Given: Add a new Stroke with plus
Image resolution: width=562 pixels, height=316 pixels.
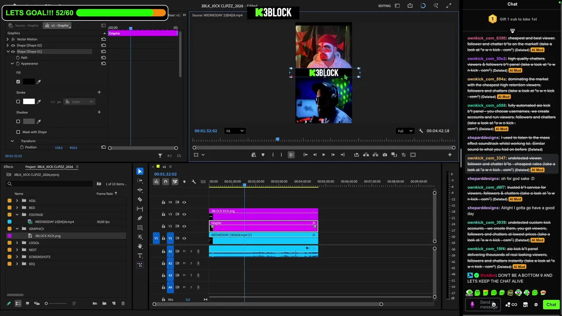Looking at the screenshot, I should click(99, 92).
